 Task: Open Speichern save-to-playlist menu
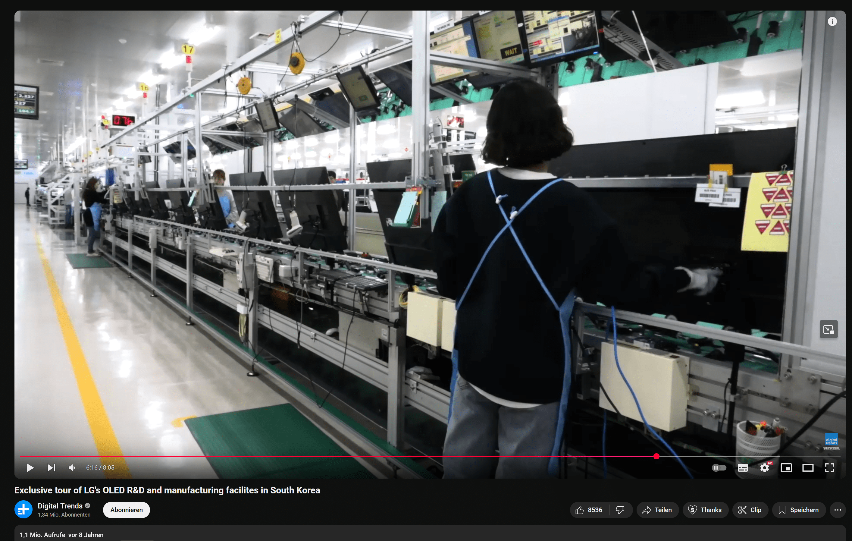click(x=799, y=510)
